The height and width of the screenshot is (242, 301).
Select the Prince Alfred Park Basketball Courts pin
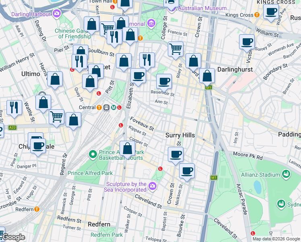pos(93,155)
